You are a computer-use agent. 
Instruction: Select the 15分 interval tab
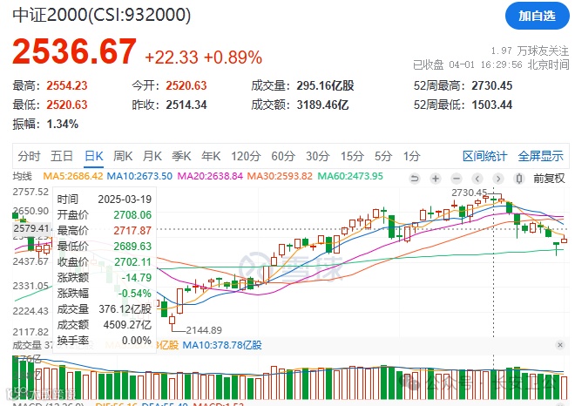tap(352, 156)
